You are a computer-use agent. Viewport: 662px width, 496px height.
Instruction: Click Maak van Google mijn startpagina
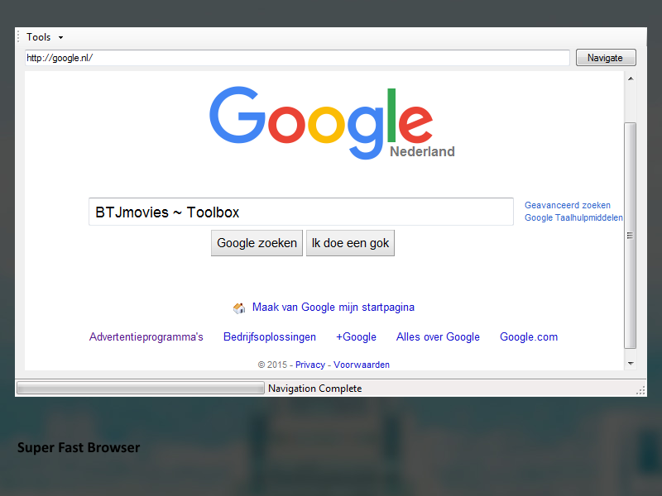[x=333, y=307]
